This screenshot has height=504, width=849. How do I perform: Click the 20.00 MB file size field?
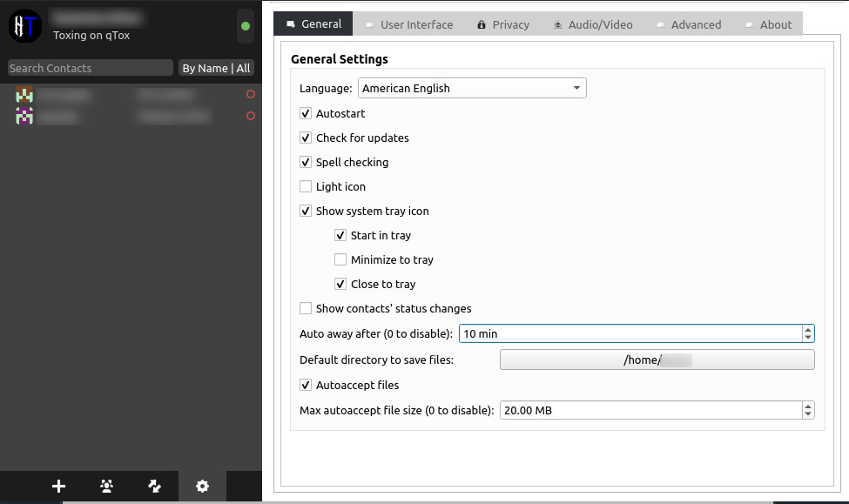pos(650,410)
